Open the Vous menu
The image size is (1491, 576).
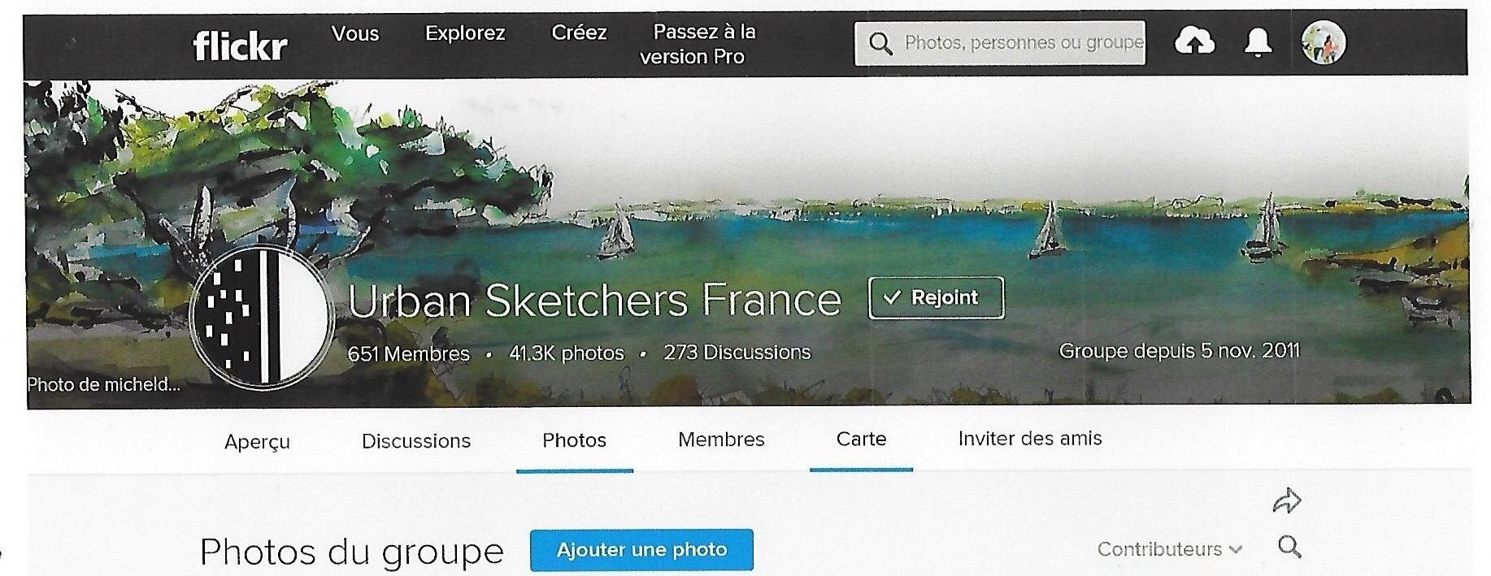355,34
